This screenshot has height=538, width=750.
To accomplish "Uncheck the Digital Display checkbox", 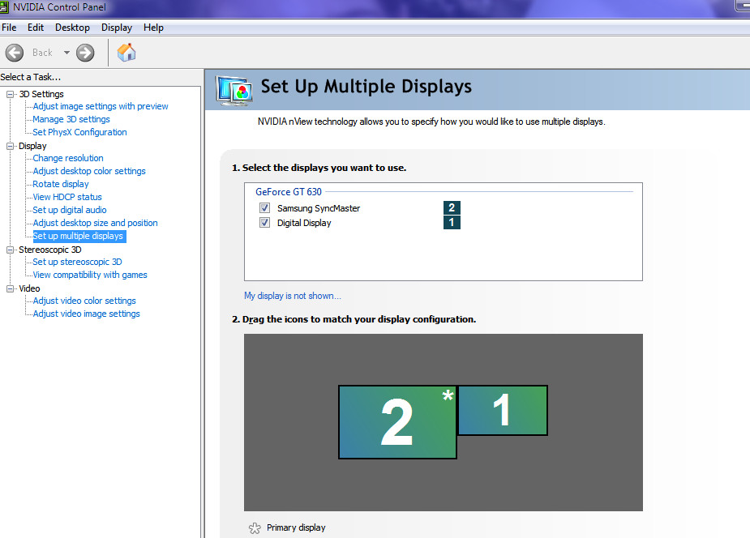I will click(x=264, y=223).
